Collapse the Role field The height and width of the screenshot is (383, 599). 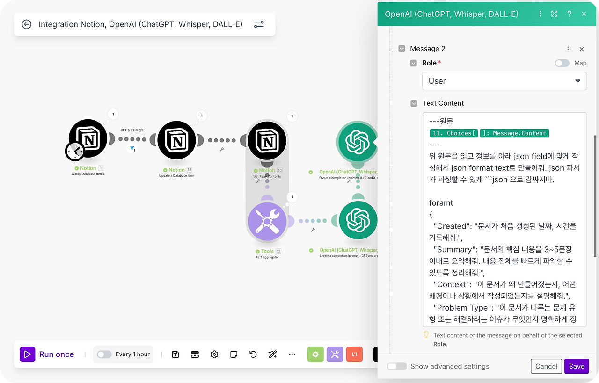pos(413,63)
